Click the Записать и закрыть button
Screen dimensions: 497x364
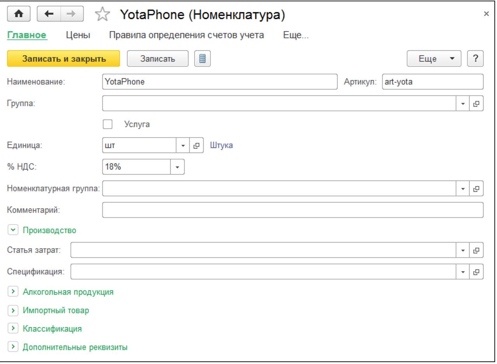[x=64, y=59]
